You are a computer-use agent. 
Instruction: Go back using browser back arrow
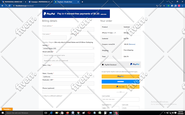(x=2, y=6)
